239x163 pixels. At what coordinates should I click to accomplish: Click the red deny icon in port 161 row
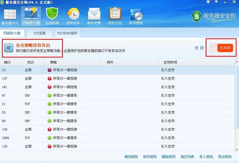click(49, 87)
